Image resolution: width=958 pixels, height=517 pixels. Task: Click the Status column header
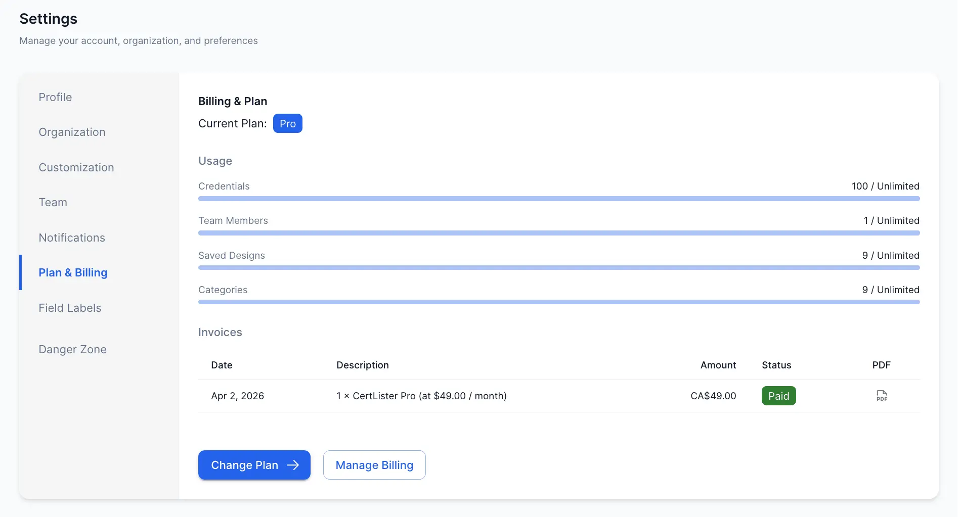pyautogui.click(x=776, y=365)
